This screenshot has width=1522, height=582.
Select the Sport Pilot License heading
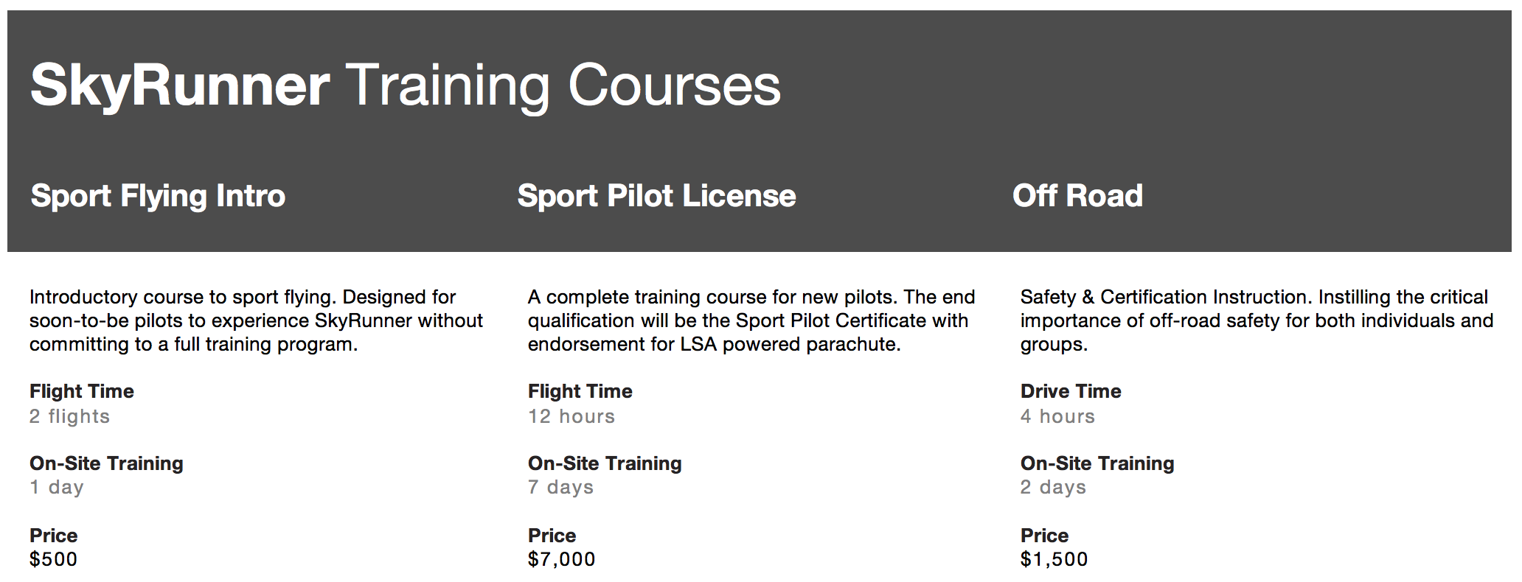656,195
